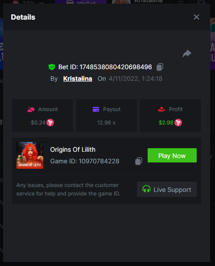Copy the Game ID number
215x266 pixels.
pos(139,161)
